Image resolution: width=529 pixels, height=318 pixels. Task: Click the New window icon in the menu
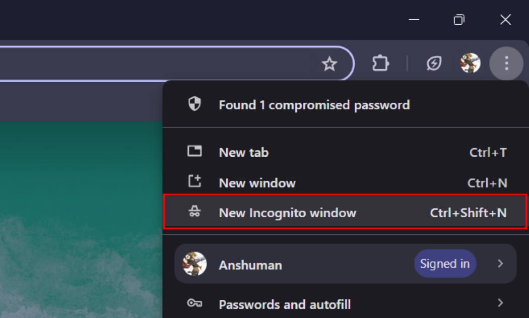point(194,181)
